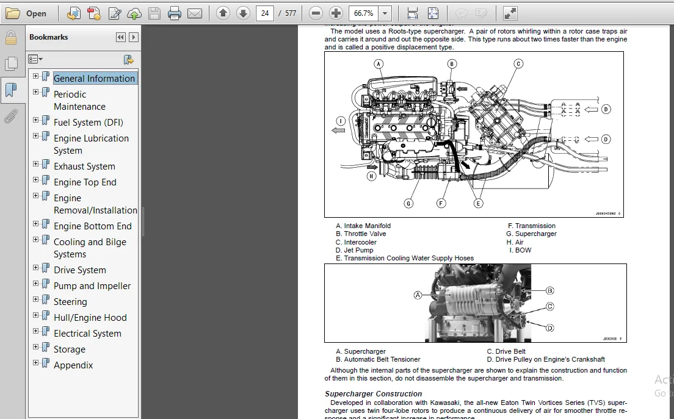This screenshot has width=674, height=419.
Task: Click the Create PDF from file icon
Action: (73, 13)
